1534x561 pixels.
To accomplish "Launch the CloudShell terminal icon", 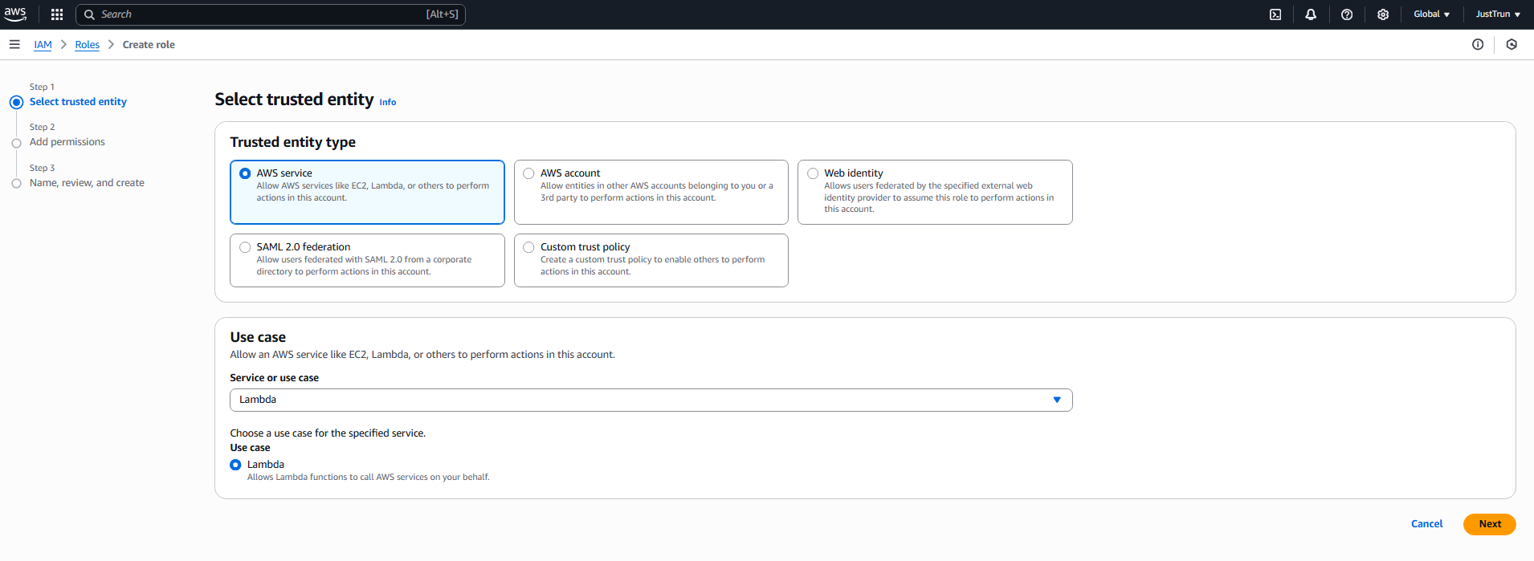I will click(x=1275, y=14).
